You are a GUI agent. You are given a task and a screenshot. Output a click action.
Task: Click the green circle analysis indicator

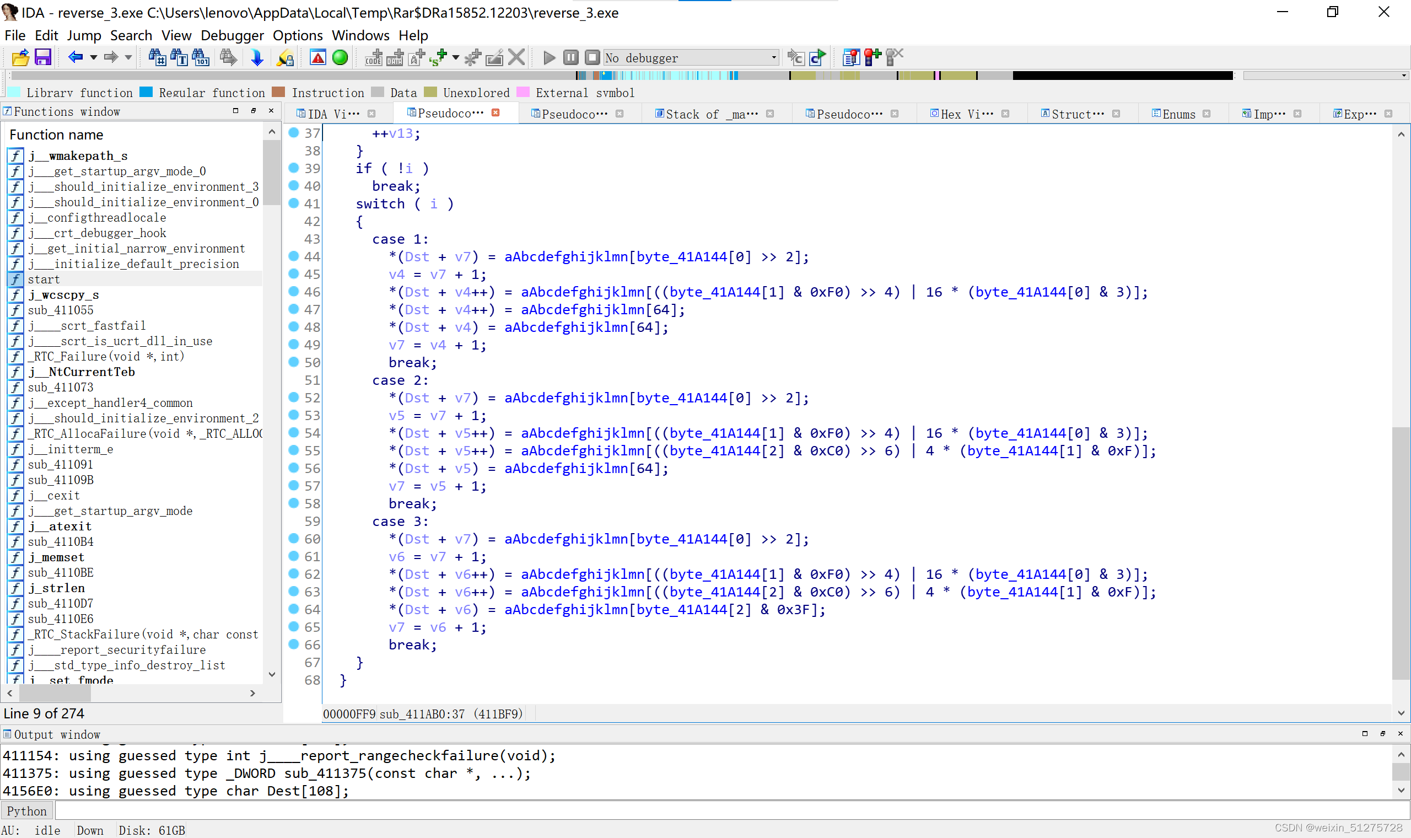340,57
